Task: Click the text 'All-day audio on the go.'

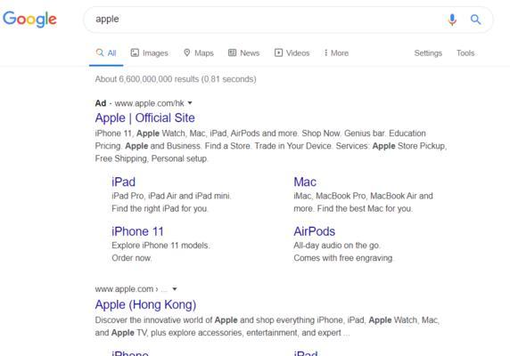Action: [x=337, y=246]
